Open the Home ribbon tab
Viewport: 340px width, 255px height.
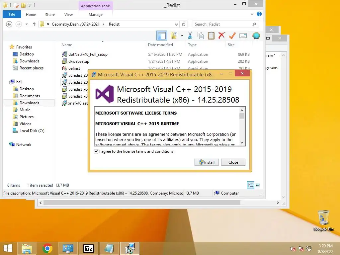tap(31, 15)
